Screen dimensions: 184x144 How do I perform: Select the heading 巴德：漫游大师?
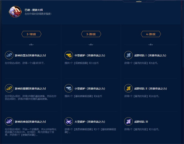click(34, 10)
